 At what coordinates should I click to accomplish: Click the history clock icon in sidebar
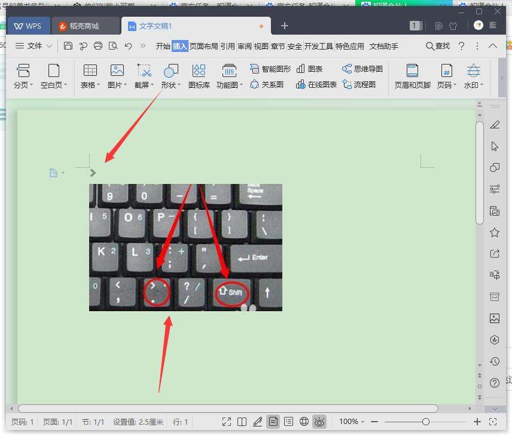point(495,361)
